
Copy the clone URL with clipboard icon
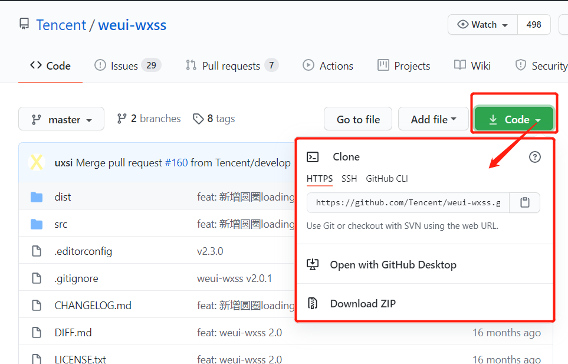[x=525, y=202]
